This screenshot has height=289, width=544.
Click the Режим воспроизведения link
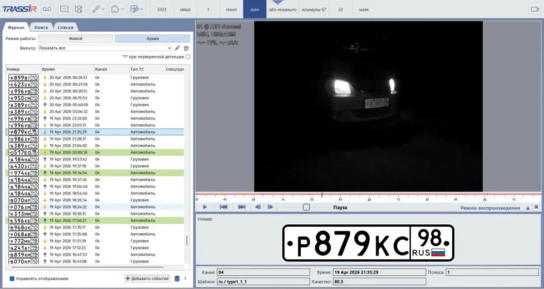(x=490, y=208)
